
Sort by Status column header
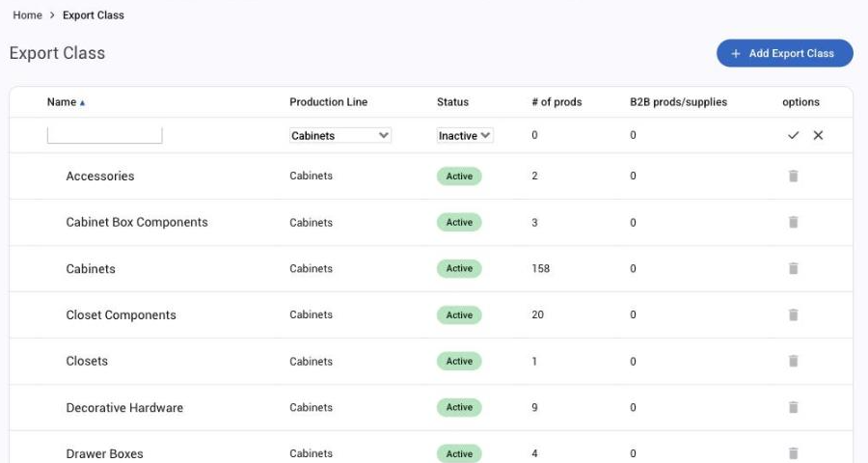(452, 102)
